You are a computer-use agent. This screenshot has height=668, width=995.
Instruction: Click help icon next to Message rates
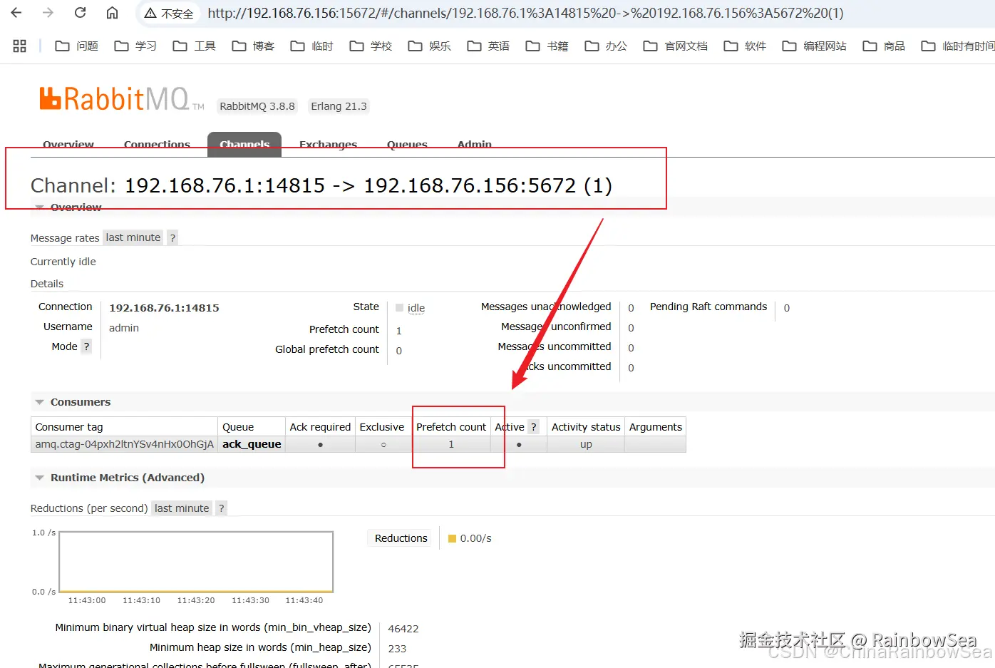pyautogui.click(x=172, y=237)
